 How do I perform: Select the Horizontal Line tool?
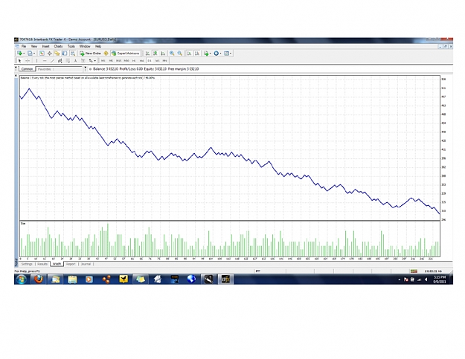45,61
